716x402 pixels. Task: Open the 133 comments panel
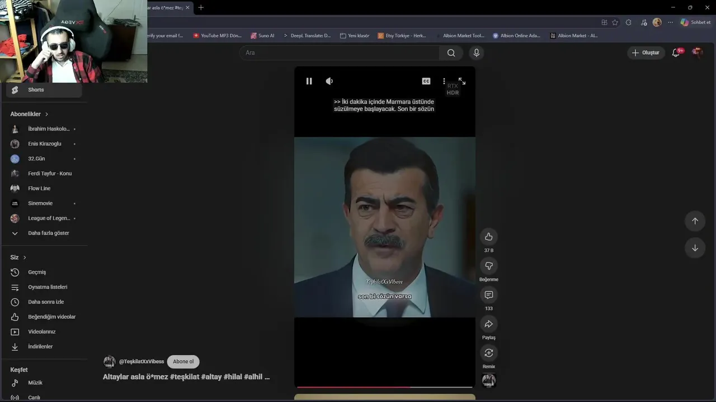pos(488,295)
